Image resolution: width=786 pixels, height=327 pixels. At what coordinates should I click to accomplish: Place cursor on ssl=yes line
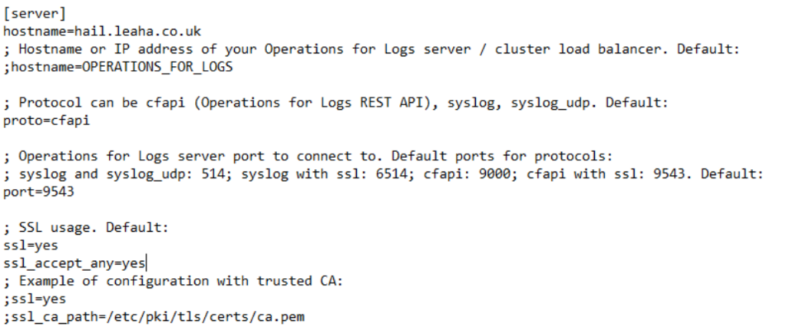coord(31,246)
